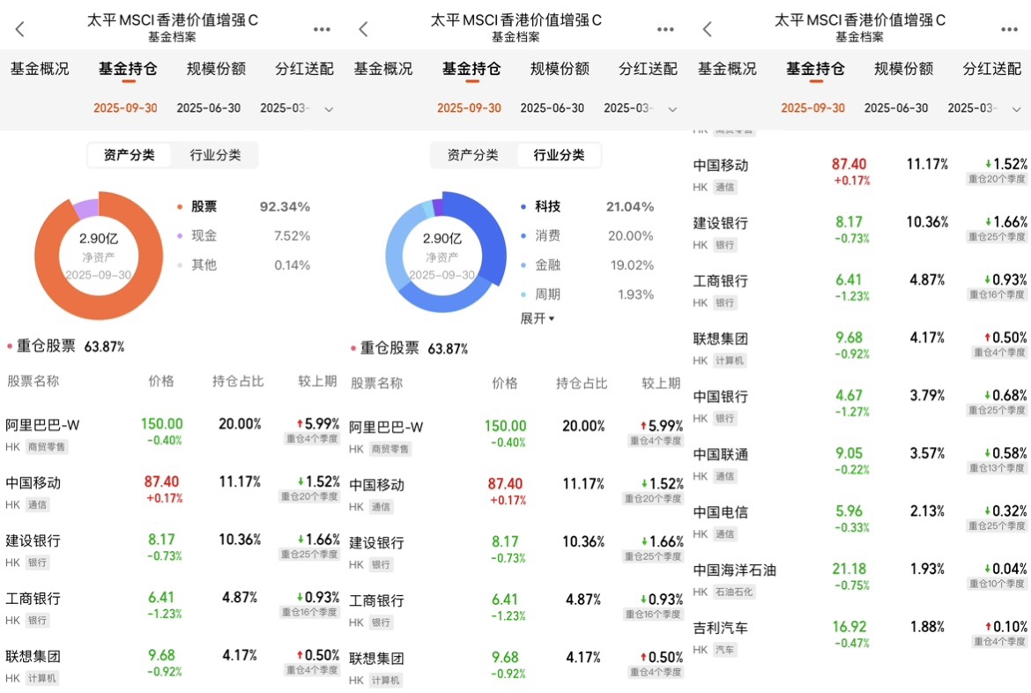Open the more-options dots on the scrolled holdings screen
This screenshot has width=1031, height=693.
point(1009,30)
